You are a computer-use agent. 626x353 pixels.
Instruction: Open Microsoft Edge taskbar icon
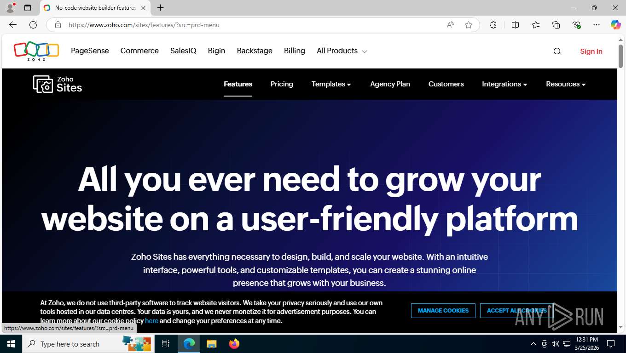tap(189, 344)
